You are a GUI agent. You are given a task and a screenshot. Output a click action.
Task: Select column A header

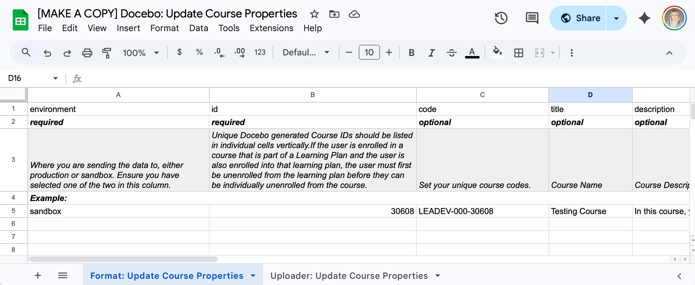point(119,95)
